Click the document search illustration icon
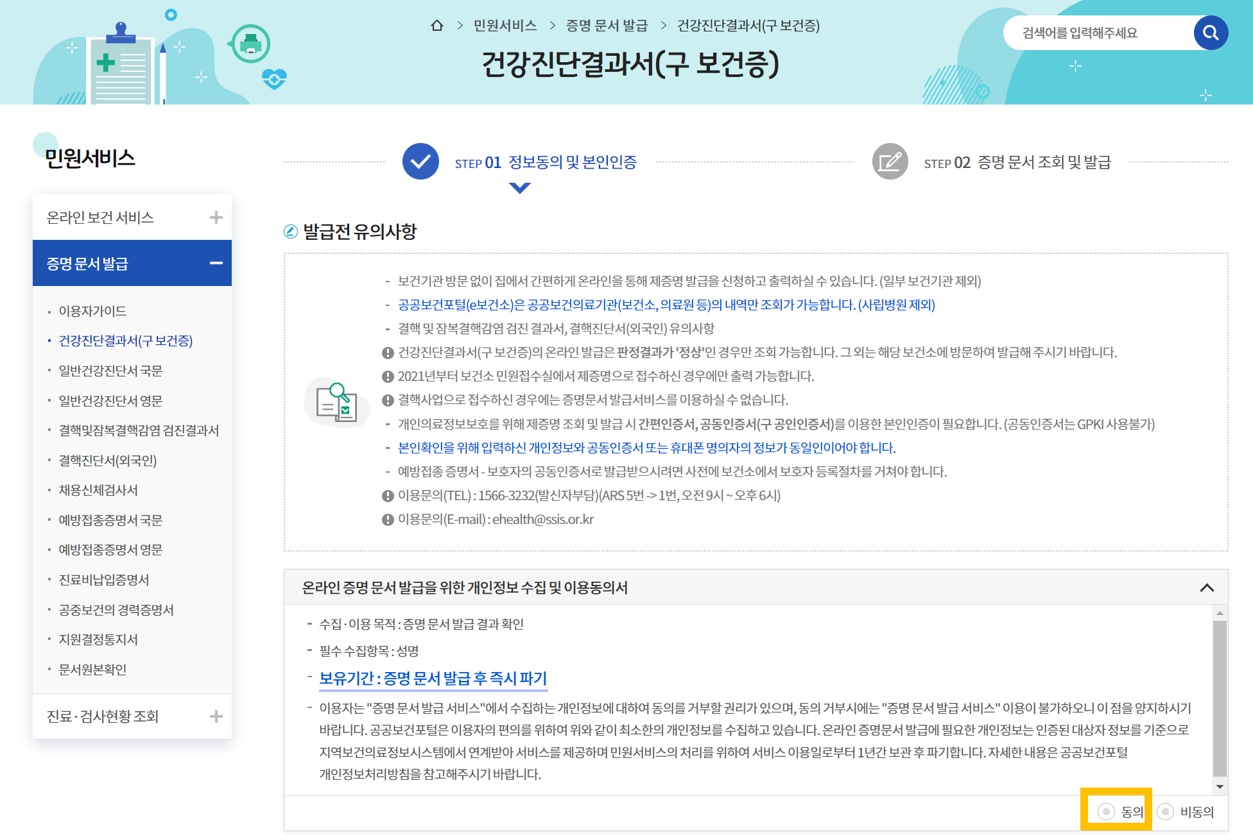Image resolution: width=1253 pixels, height=835 pixels. click(336, 401)
